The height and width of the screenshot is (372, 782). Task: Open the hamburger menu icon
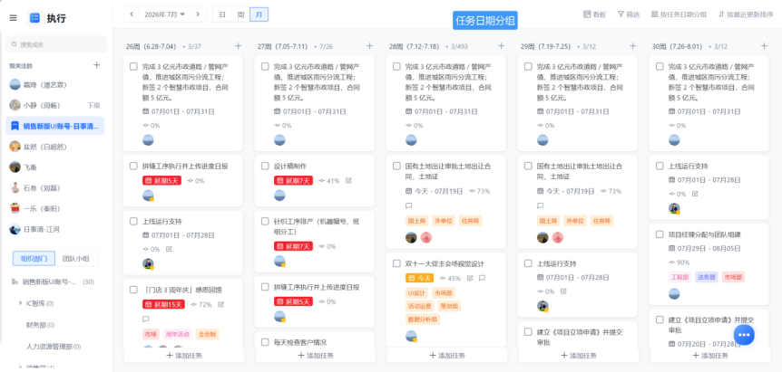coord(14,18)
